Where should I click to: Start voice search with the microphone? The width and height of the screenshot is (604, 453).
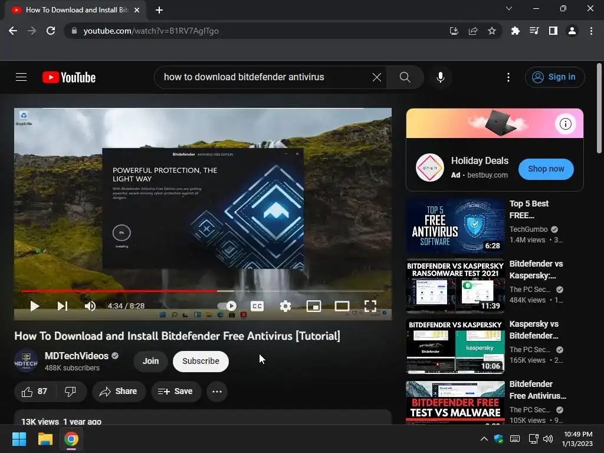coord(440,77)
